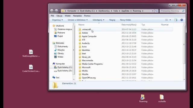The image size is (193, 108).
Task: Select the Mozilla folder icon
Action: click(80, 74)
